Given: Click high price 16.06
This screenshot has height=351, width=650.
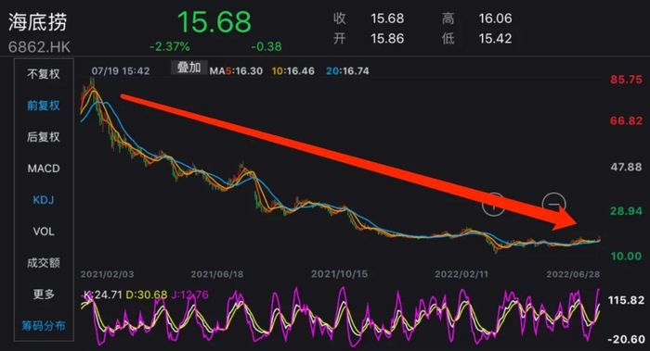Looking at the screenshot, I should click(495, 19).
